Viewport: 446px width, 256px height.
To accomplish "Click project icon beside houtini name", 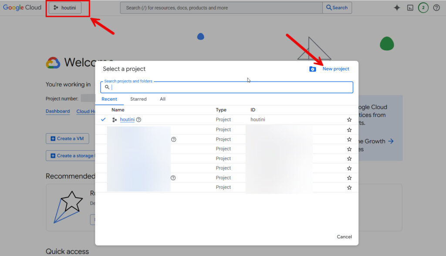I will (115, 120).
